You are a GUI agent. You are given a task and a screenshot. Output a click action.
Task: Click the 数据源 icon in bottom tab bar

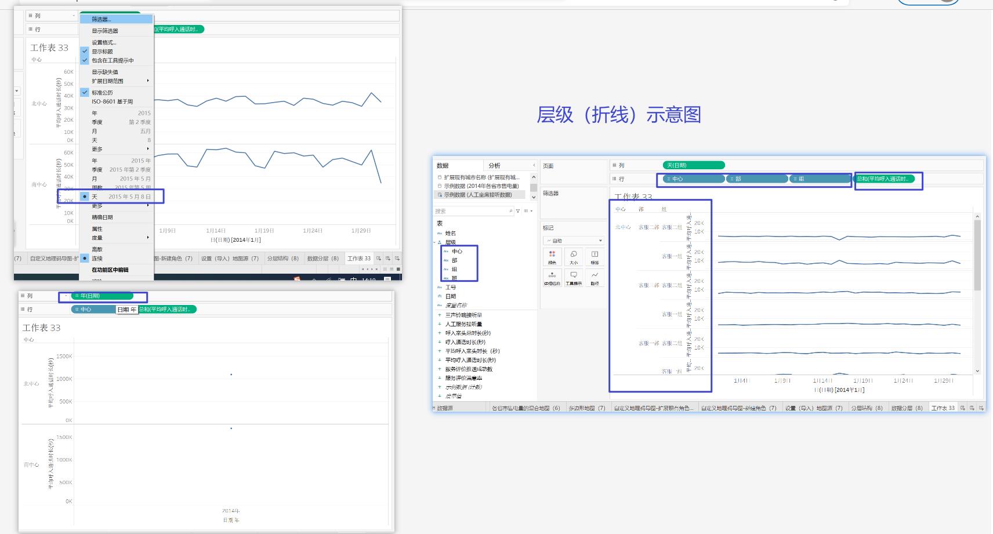(435, 408)
